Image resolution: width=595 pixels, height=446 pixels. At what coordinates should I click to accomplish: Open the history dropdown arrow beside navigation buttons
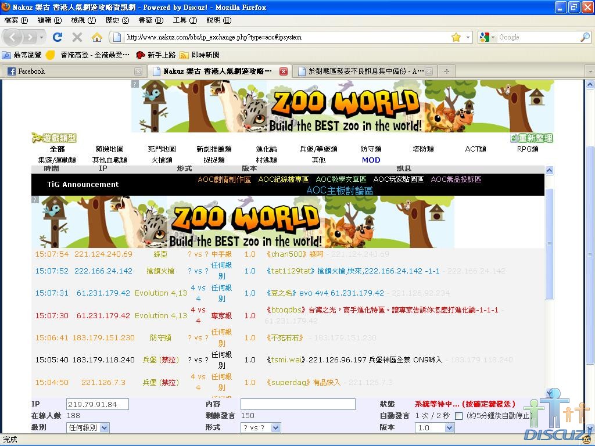pyautogui.click(x=41, y=37)
